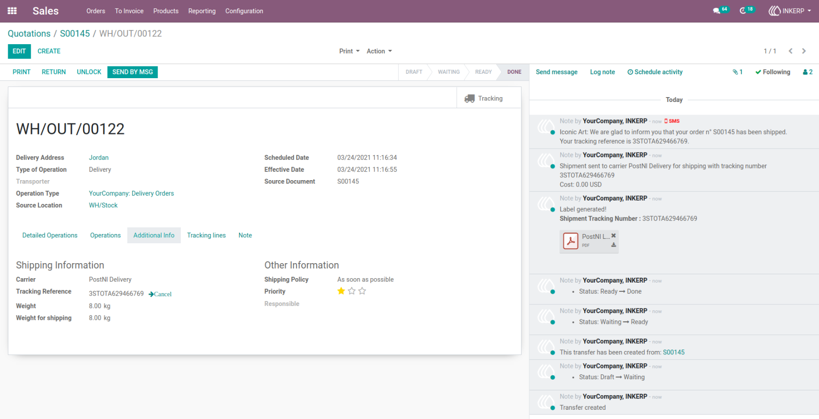
Task: Switch to the Tracking lines tab
Action: 207,235
